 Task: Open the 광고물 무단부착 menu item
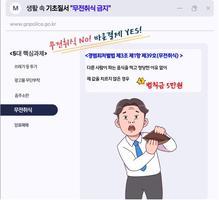[27, 80]
